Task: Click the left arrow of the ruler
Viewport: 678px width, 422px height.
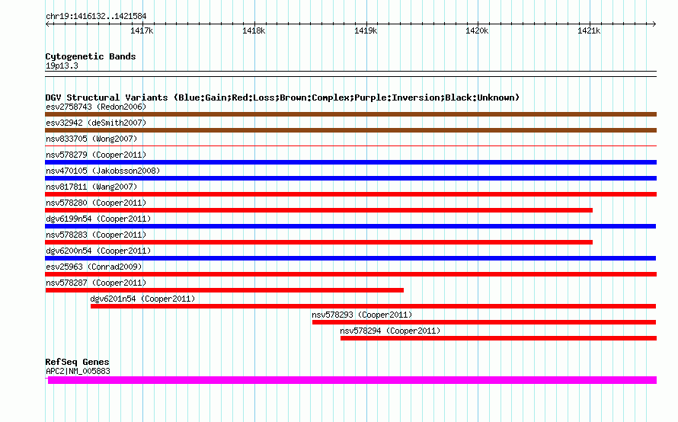Action: 47,24
